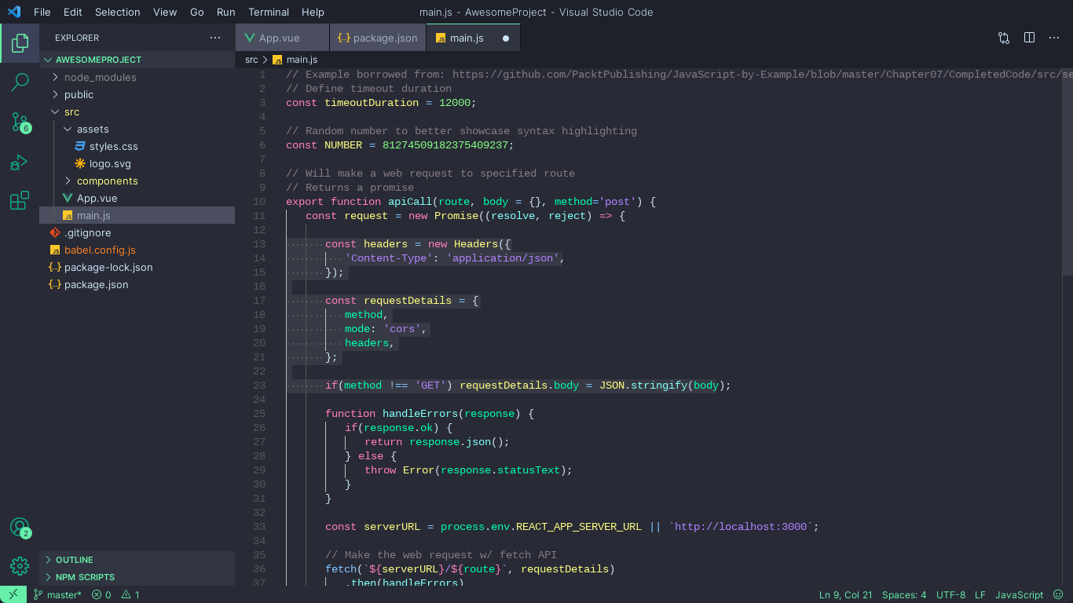Screen dimensions: 1073x603
Task: Open the Run and Debug view
Action: 20,163
